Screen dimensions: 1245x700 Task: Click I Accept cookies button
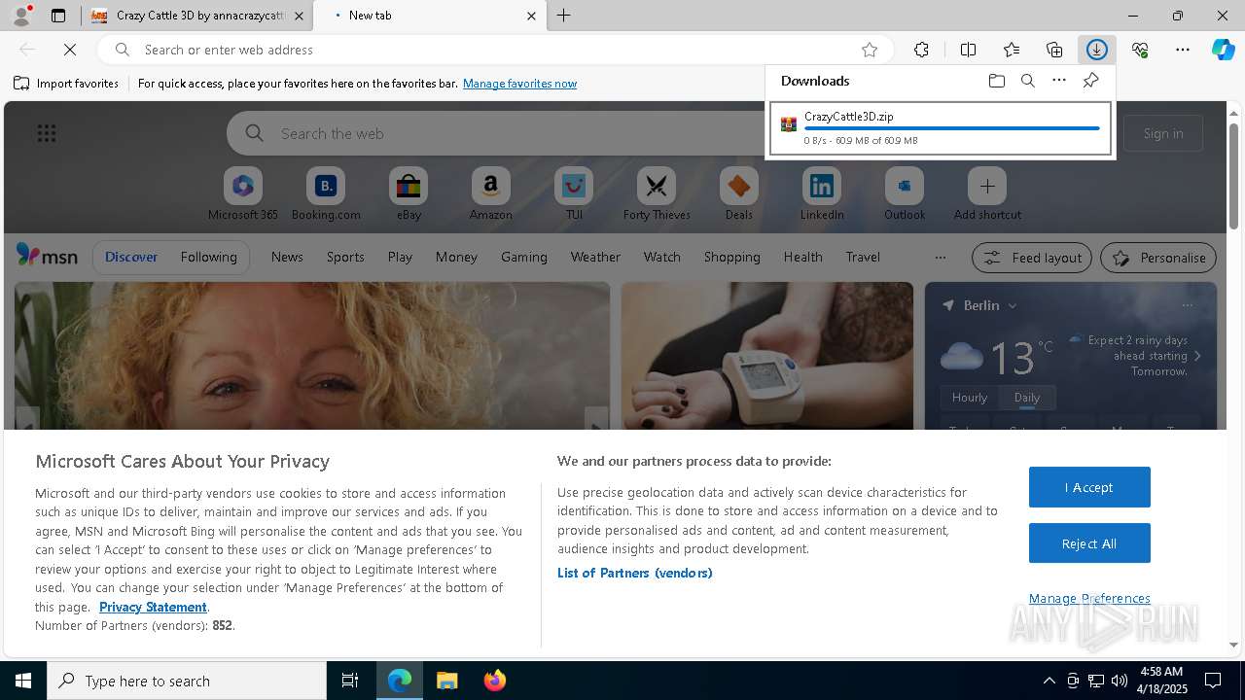pyautogui.click(x=1089, y=487)
